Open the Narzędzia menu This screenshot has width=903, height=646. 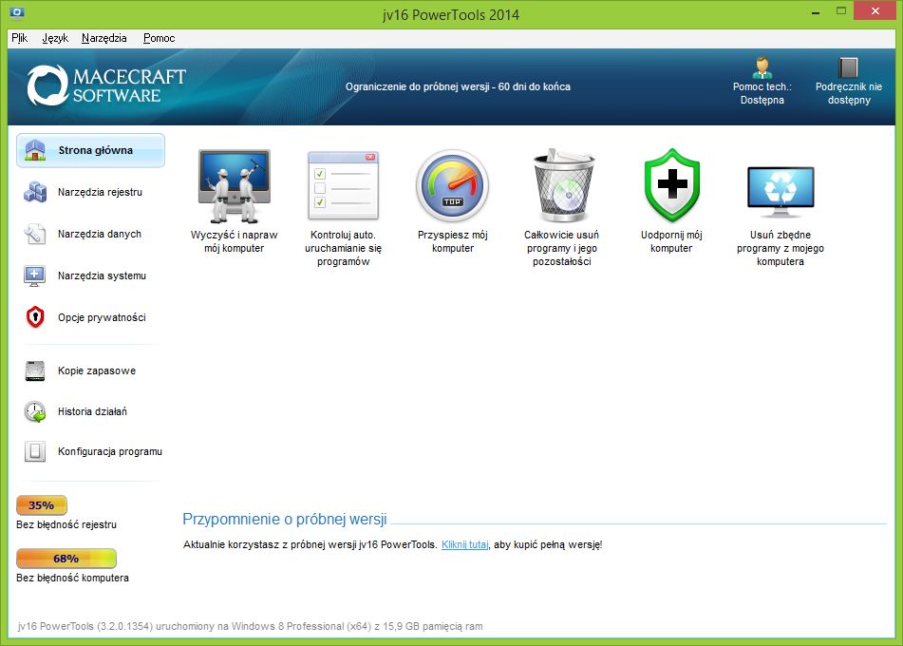point(104,38)
